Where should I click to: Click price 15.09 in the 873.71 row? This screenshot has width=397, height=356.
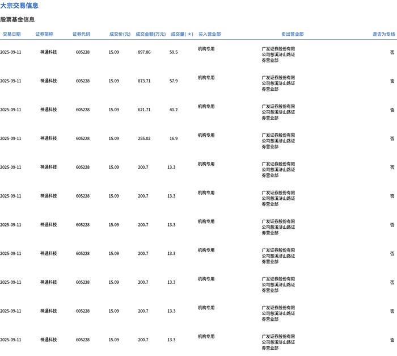coord(113,81)
